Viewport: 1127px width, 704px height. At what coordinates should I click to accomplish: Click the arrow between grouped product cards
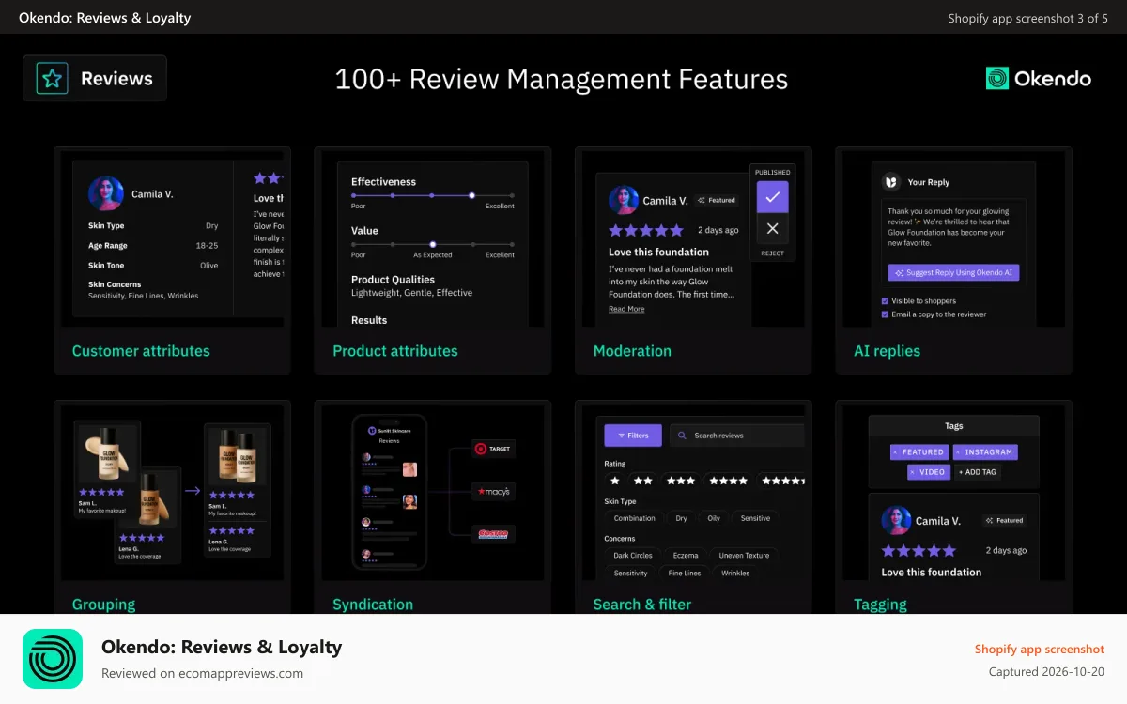coord(192,490)
